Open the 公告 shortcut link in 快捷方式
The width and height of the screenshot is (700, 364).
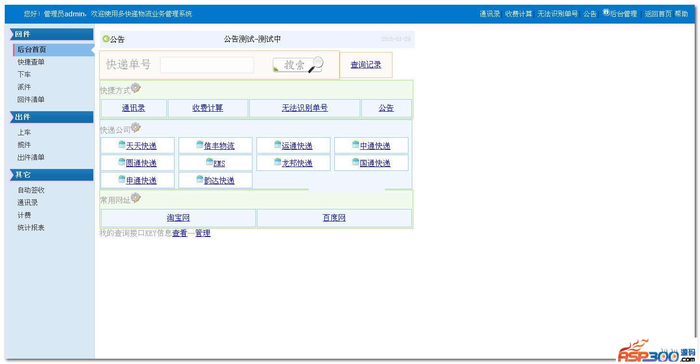click(386, 108)
